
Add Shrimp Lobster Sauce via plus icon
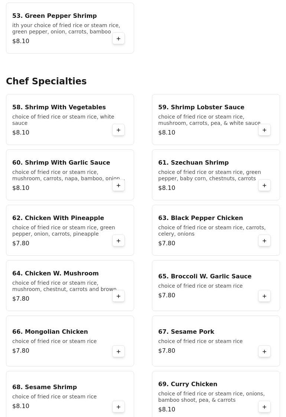tap(264, 130)
